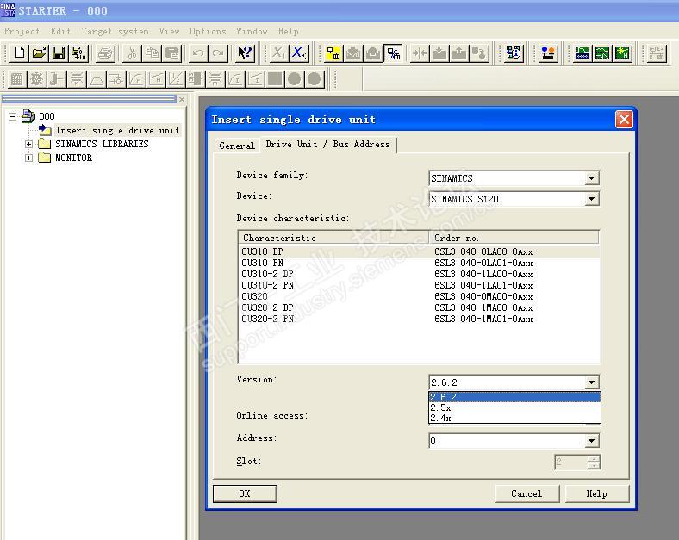Collapse the 000 project tree node

pyautogui.click(x=13, y=116)
